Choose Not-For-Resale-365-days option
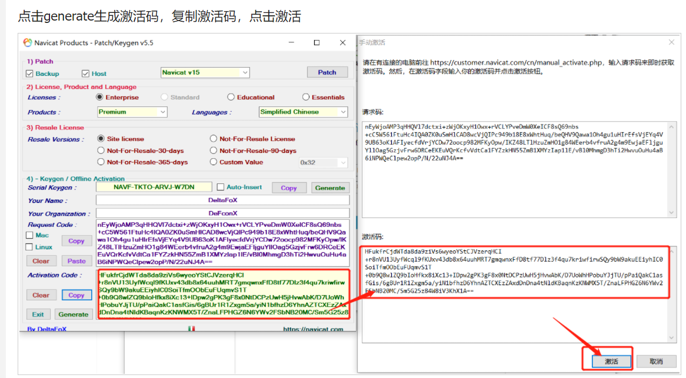The height and width of the screenshot is (378, 686). pyautogui.click(x=101, y=162)
